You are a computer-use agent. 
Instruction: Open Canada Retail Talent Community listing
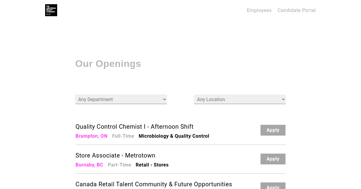click(154, 184)
